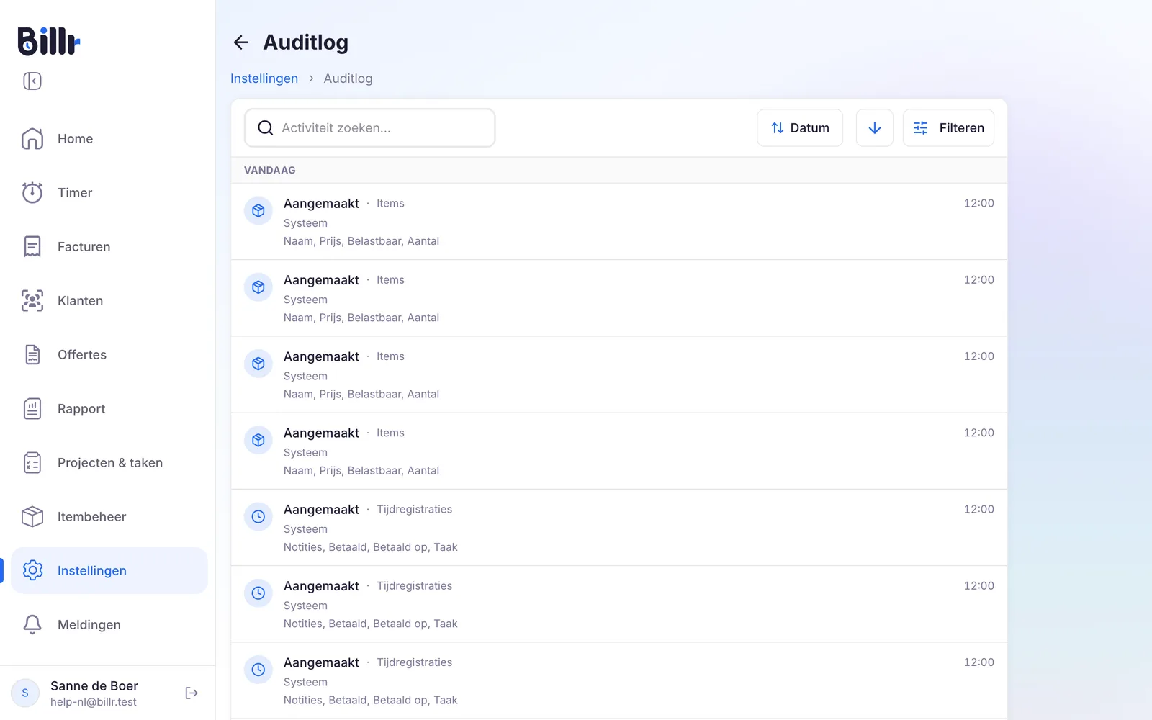Click the search magnifier icon
Screen dimensions: 1152x720
266,128
